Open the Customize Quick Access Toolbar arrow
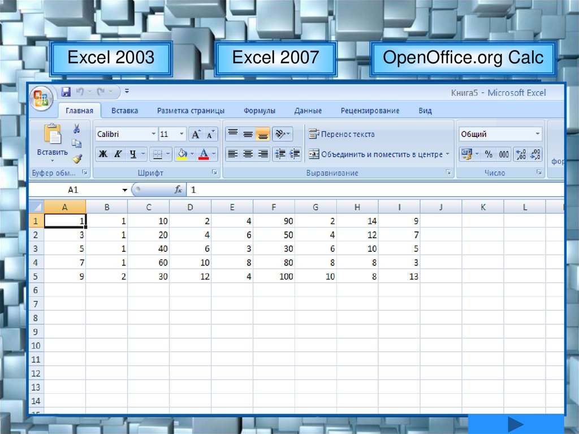Image resolution: width=579 pixels, height=434 pixels. (x=127, y=91)
